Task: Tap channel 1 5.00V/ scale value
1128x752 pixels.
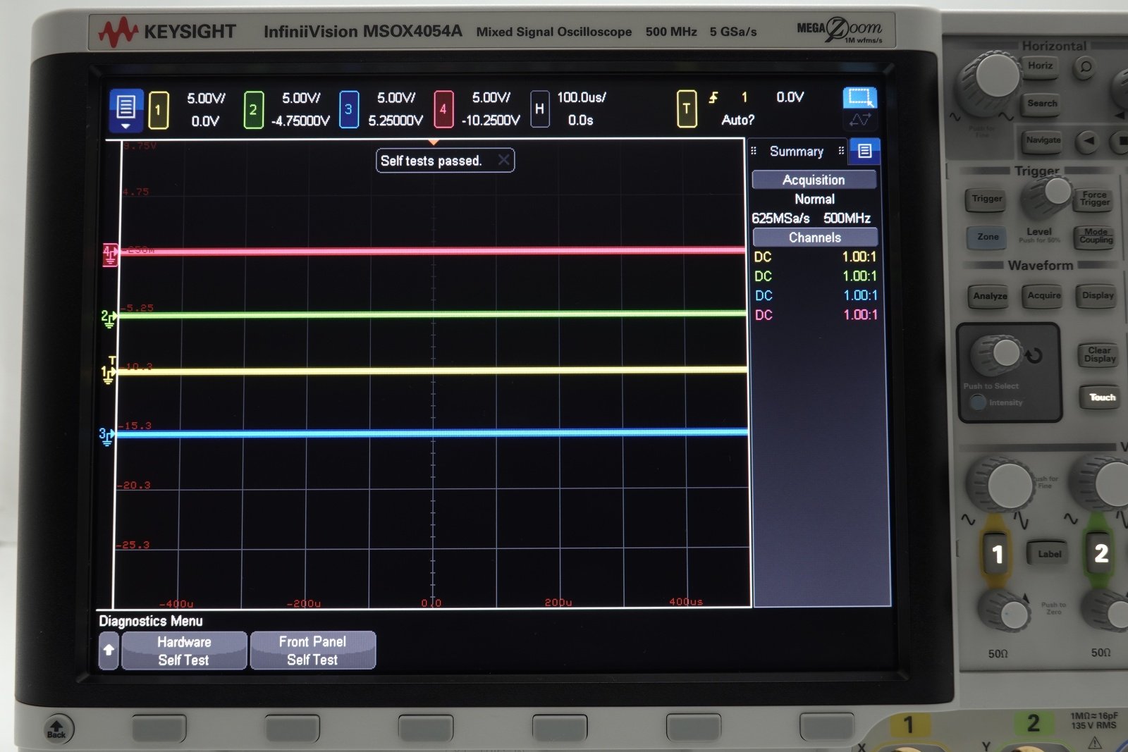Action: pos(206,99)
